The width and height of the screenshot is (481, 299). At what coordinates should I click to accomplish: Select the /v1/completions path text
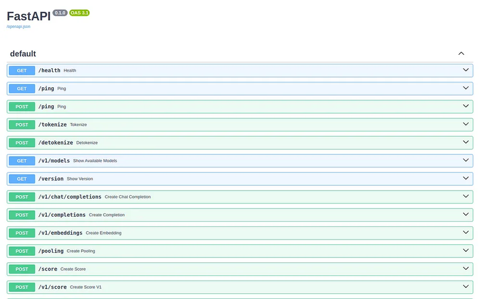pos(62,215)
